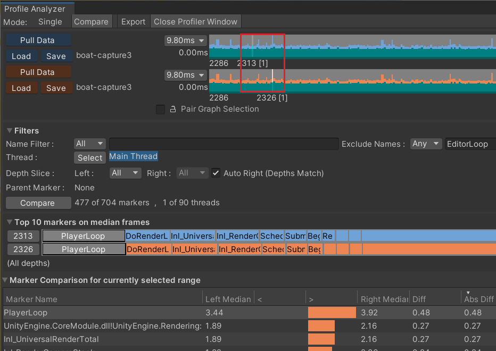Click the unlock icon beside Pair Graph Selection
Screen dimensions: 496x351
coord(172,109)
